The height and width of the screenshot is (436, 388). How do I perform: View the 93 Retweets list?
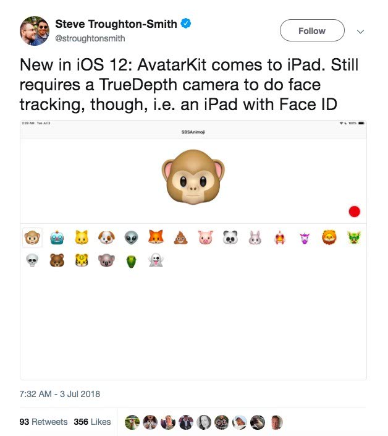coord(43,422)
